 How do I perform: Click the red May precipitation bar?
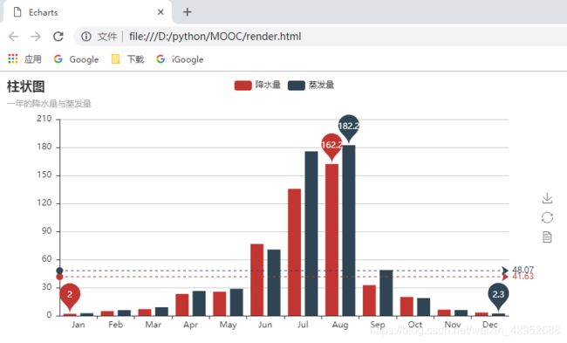[220, 304]
